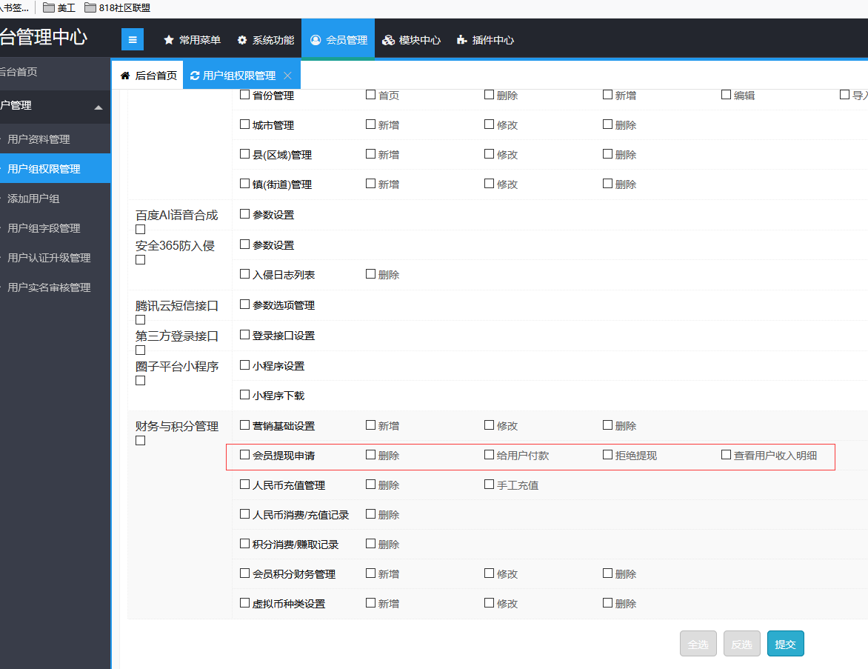Open the 818社区联盟 bookmark folder
868x669 pixels.
coord(117,8)
